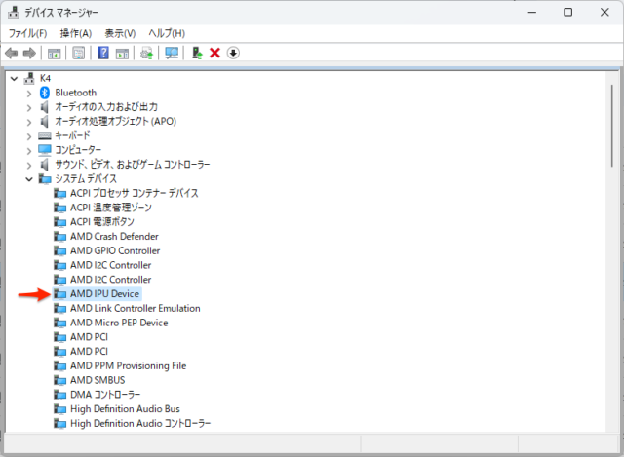Open the 表示(V) menu
This screenshot has width=624, height=457.
point(120,33)
